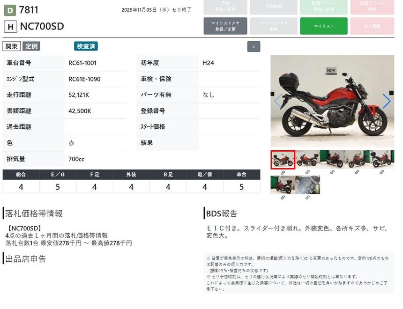Show the previous photo with left arrow
The width and height of the screenshot is (403, 309).
point(278,101)
